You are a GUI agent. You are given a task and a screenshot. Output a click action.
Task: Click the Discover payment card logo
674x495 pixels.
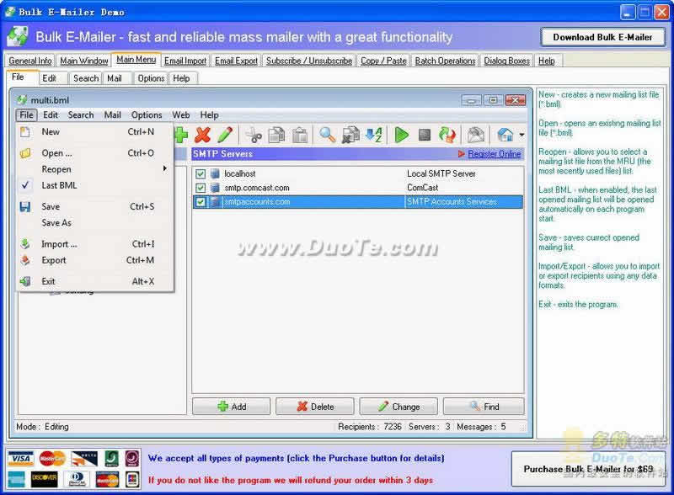[x=45, y=479]
